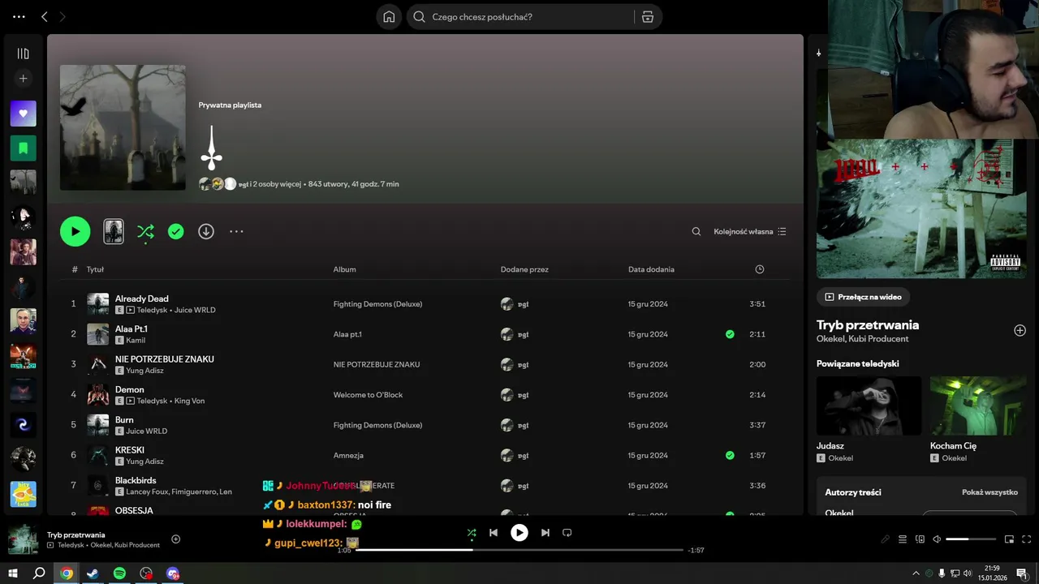This screenshot has width=1039, height=584.
Task: Toggle saved checkmark for the playlist
Action: point(175,231)
